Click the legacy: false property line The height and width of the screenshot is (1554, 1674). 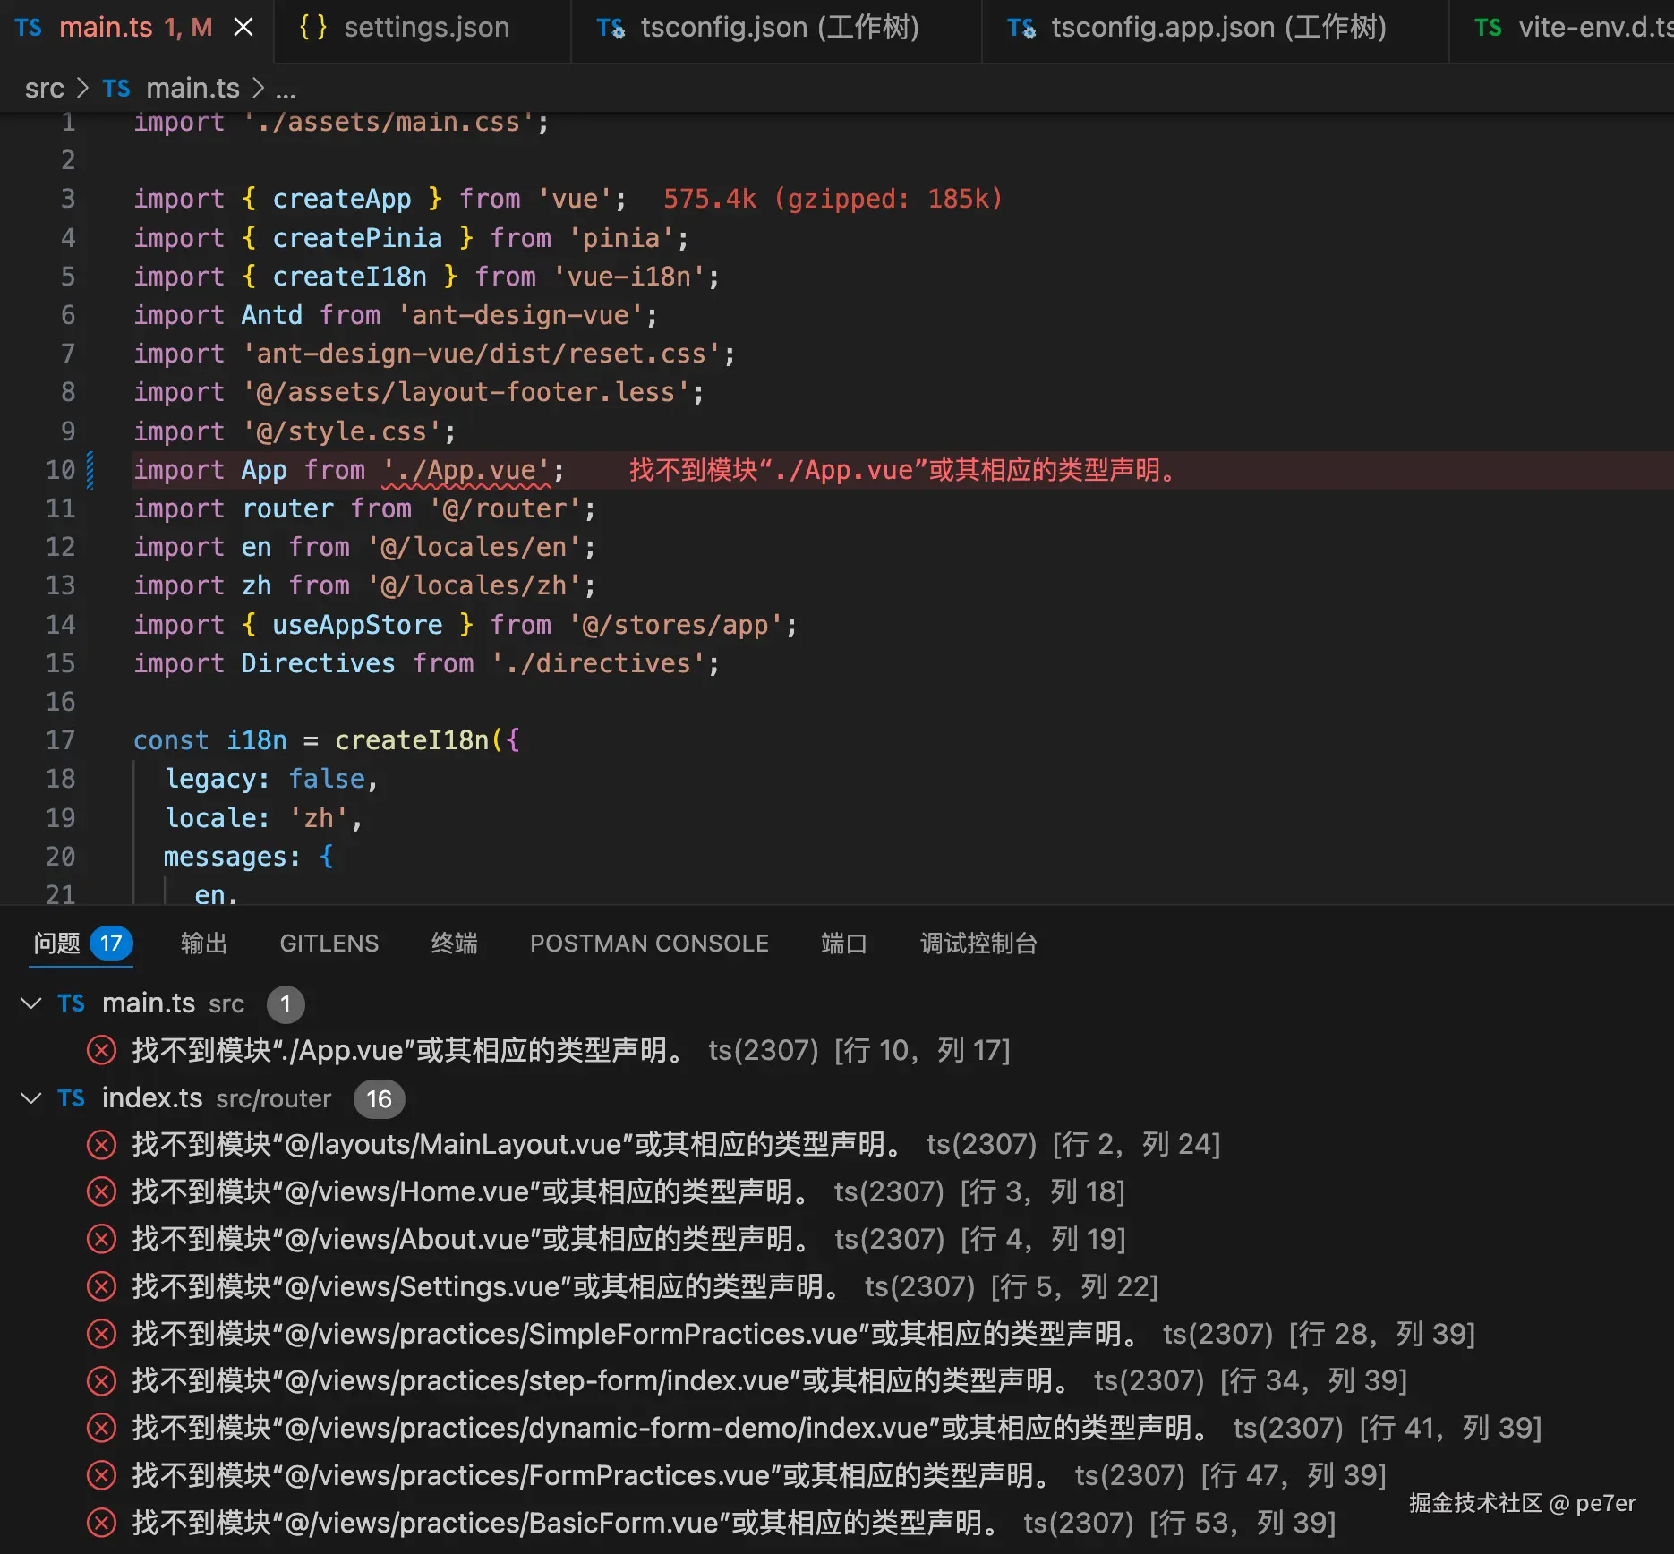click(271, 780)
